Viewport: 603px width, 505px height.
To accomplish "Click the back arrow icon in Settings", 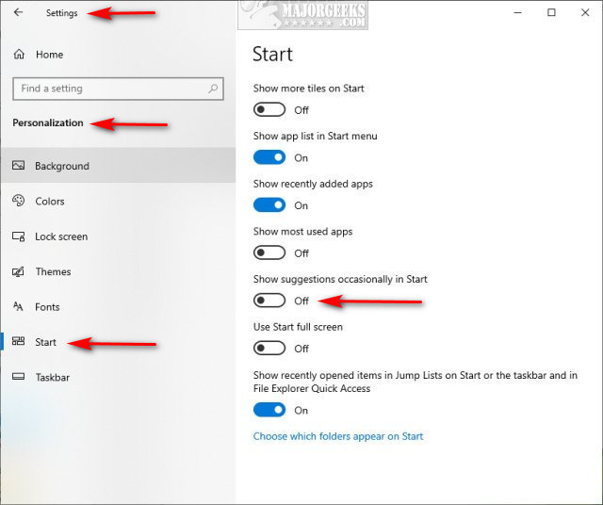I will [18, 12].
